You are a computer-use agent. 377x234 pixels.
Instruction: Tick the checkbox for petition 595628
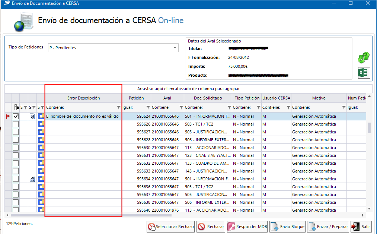coord(16,140)
